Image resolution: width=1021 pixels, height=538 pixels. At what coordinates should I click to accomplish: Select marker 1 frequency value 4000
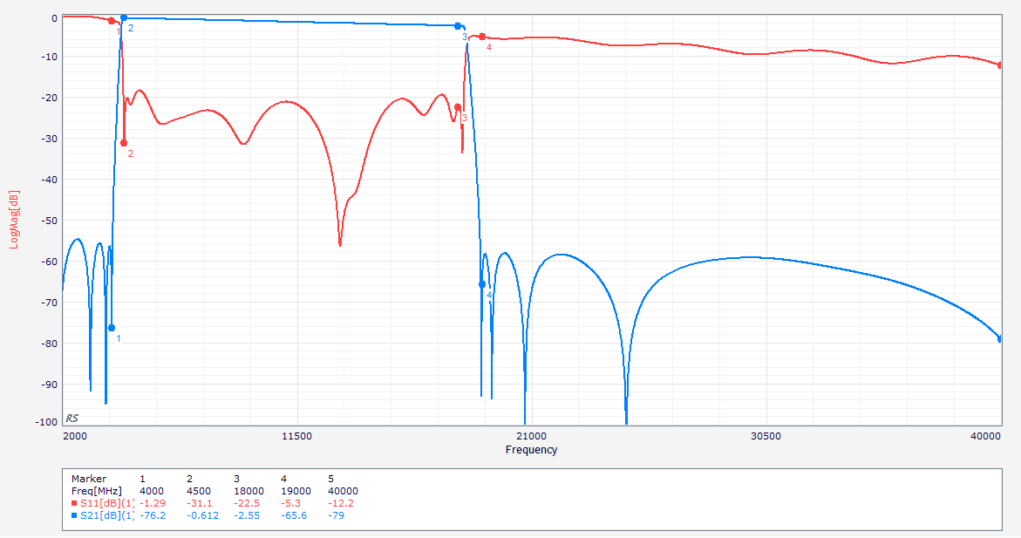point(152,491)
